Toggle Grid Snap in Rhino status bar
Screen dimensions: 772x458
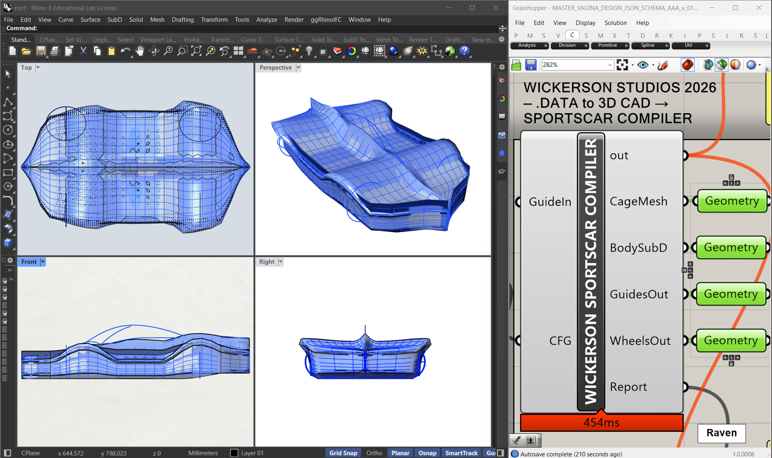(343, 453)
